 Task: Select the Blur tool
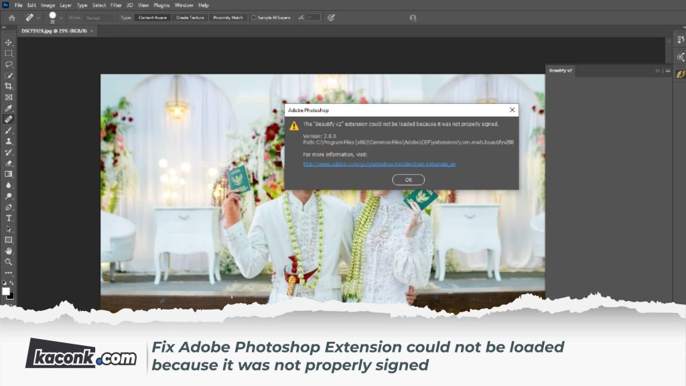(x=8, y=185)
